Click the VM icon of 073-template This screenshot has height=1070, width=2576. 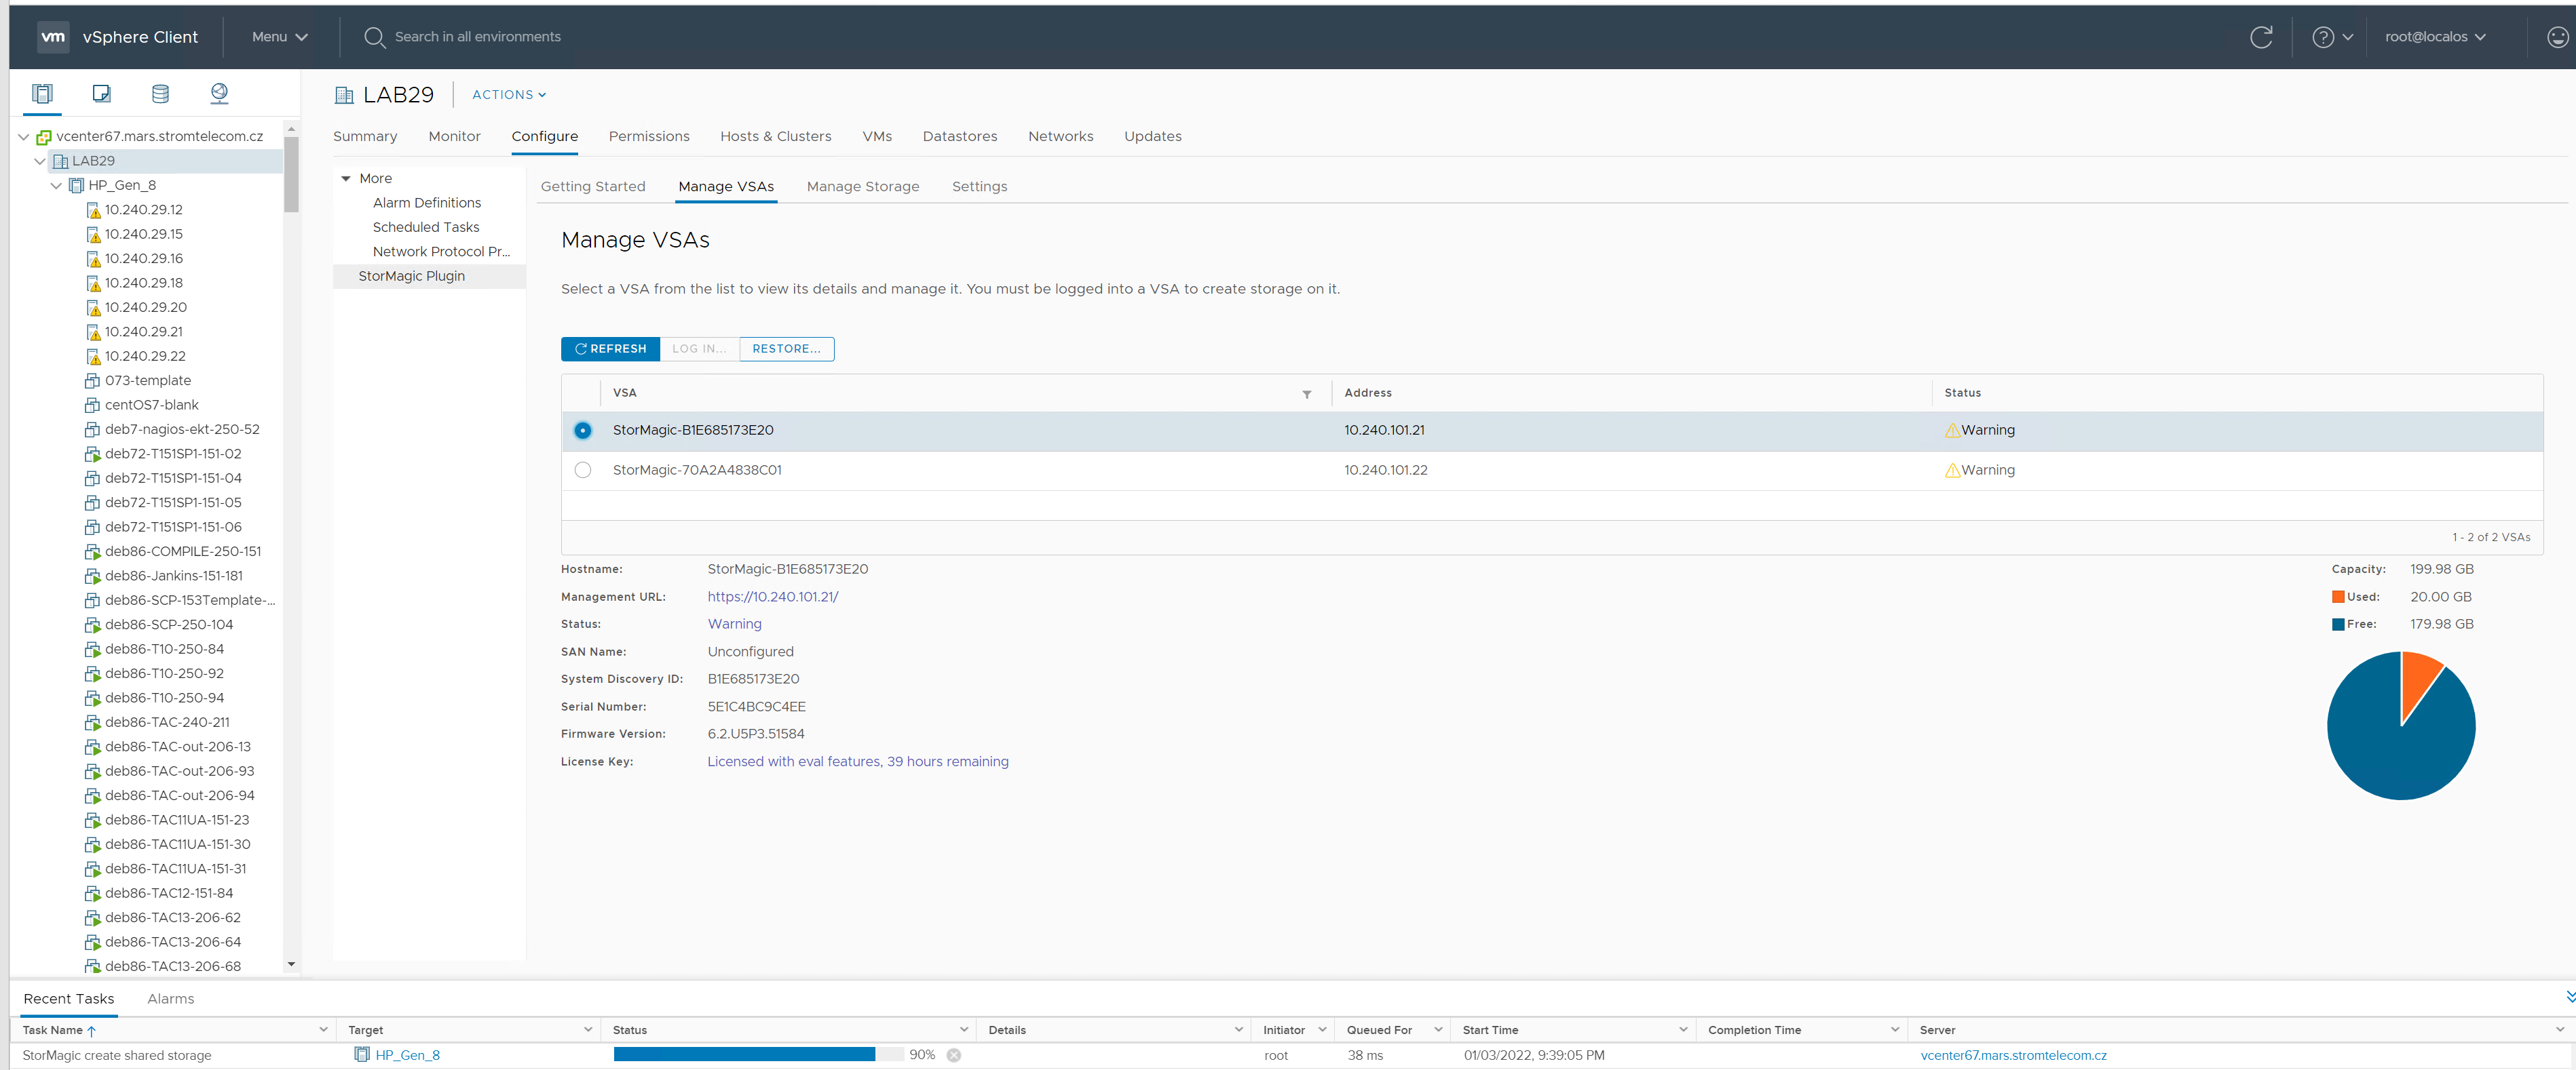pyautogui.click(x=93, y=380)
